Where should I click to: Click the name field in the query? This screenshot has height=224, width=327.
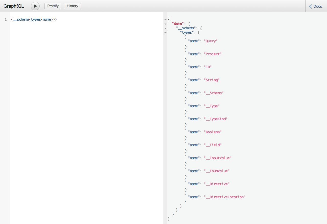pos(47,19)
